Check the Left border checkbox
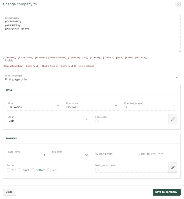The height and width of the screenshot is (199, 184). pos(49,170)
